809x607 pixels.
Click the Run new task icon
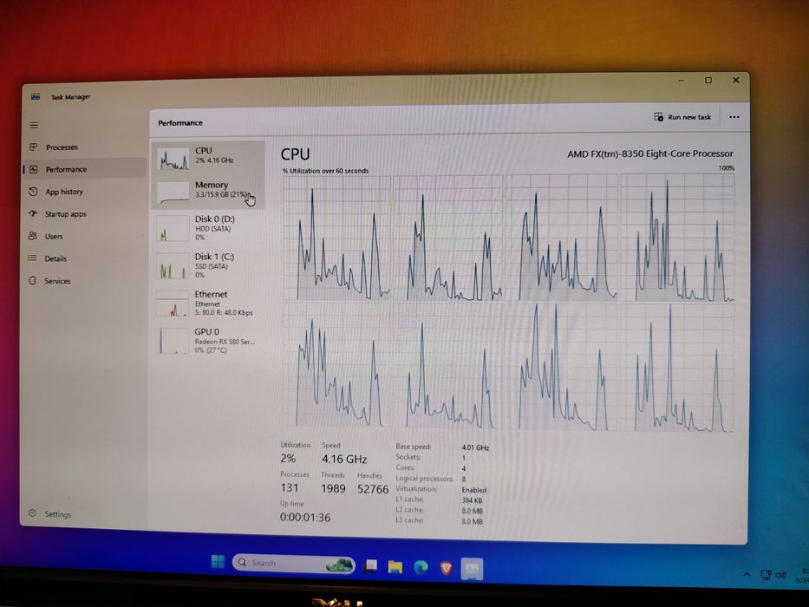tap(658, 117)
